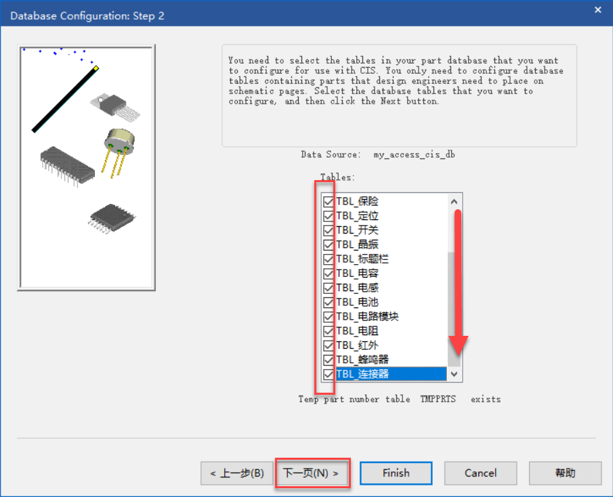Open help with the 帮助 button
Viewport: 613px width, 497px height.
[565, 473]
